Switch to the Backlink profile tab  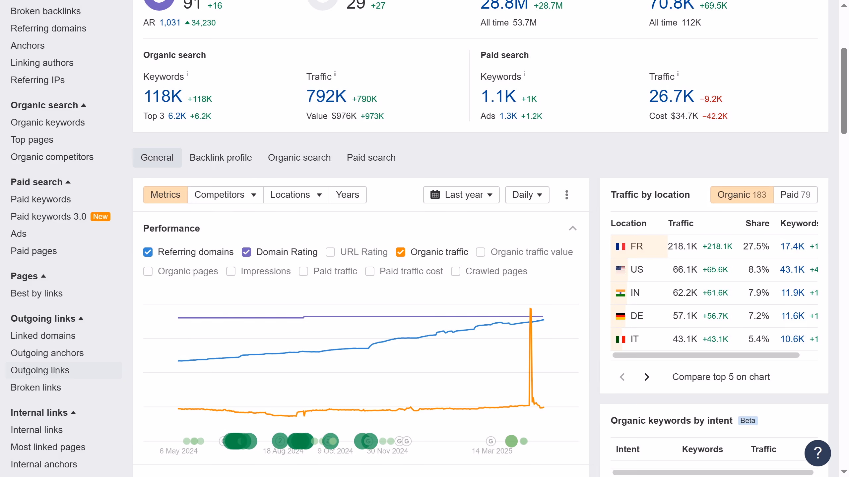221,158
